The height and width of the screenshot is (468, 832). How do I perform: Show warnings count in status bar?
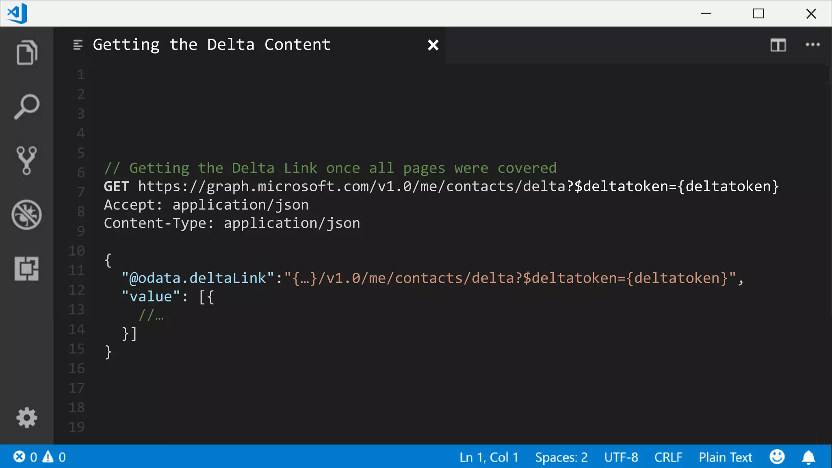54,457
